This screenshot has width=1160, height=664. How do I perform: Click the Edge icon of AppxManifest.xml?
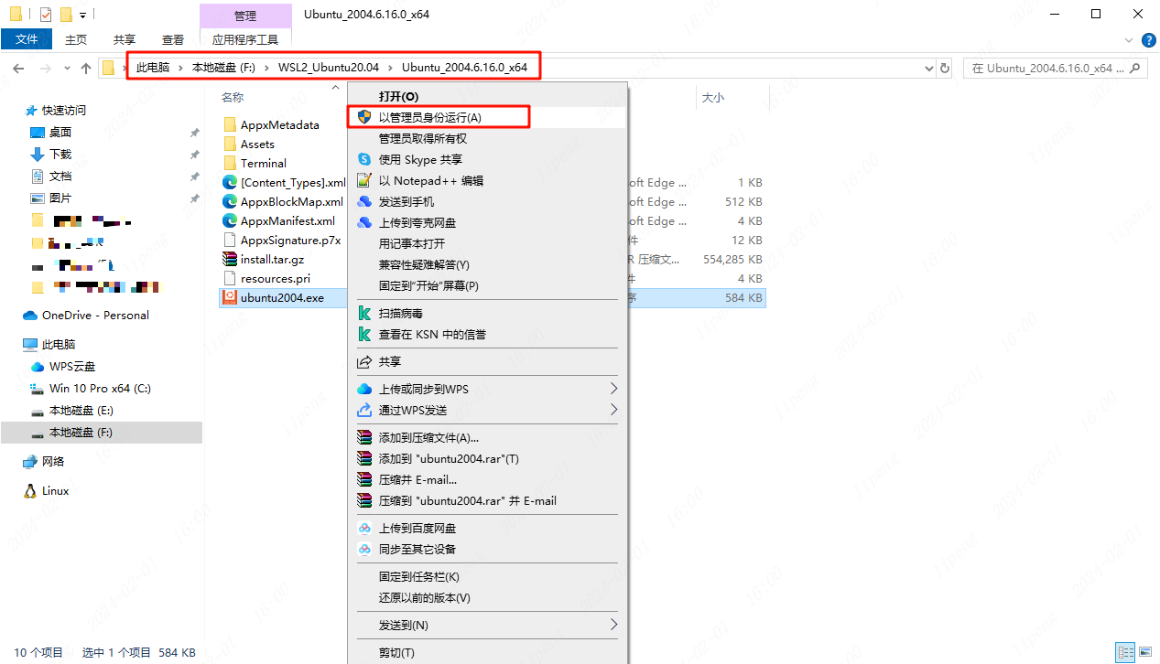click(x=230, y=220)
